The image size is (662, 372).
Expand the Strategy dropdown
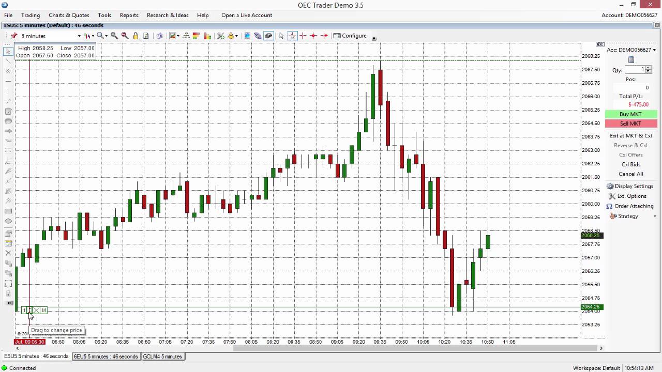tap(655, 216)
